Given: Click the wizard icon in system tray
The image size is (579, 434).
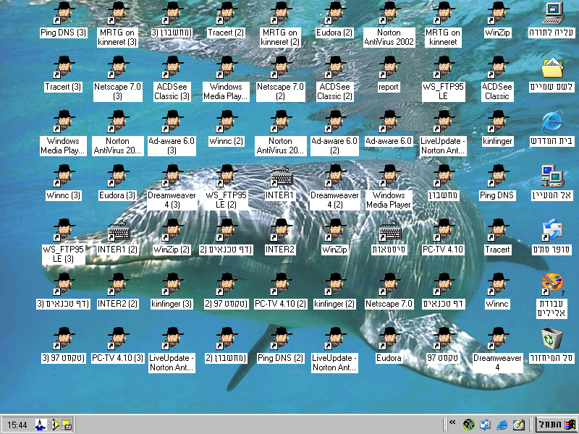Looking at the screenshot, I should [41, 425].
